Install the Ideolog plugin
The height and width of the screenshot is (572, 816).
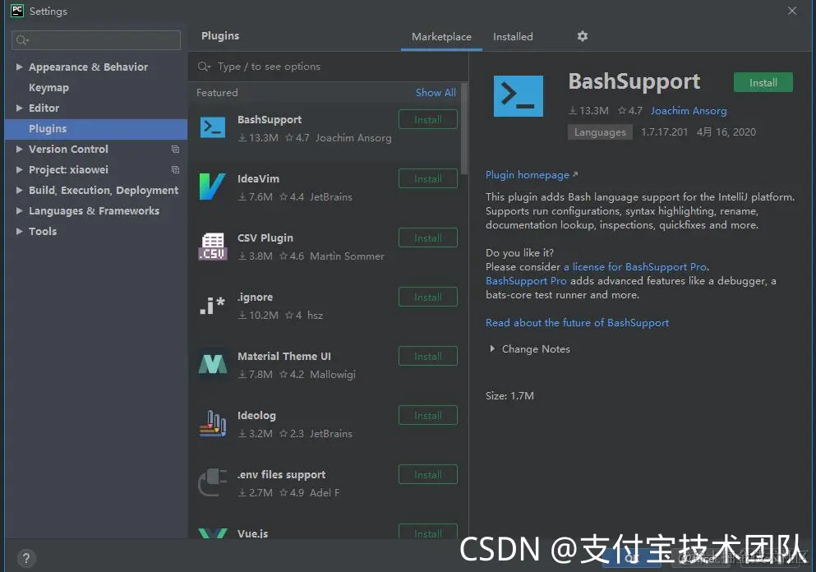(x=428, y=415)
